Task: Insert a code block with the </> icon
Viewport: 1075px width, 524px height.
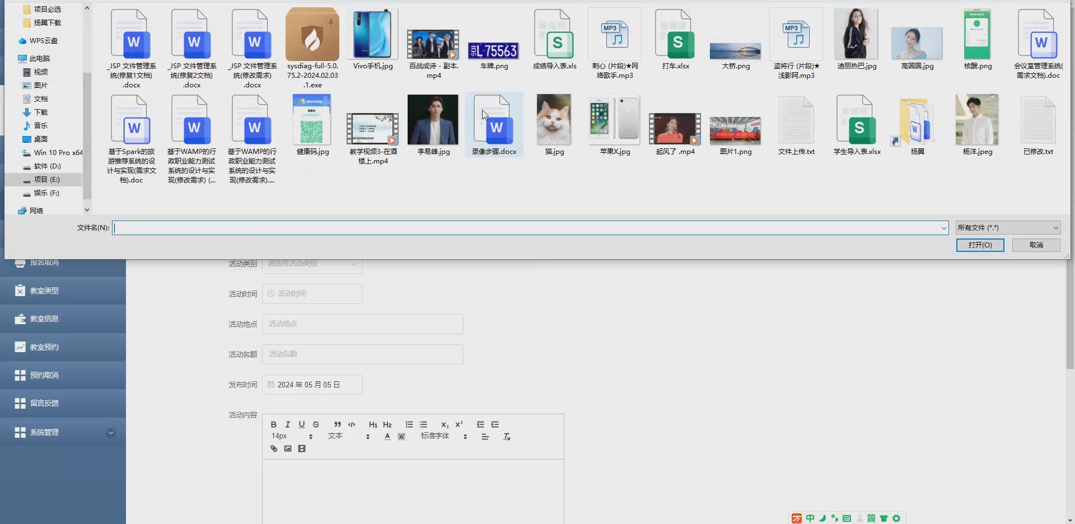Action: pos(352,424)
